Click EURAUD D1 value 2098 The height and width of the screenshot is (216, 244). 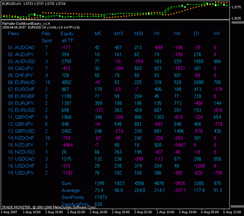199,82
